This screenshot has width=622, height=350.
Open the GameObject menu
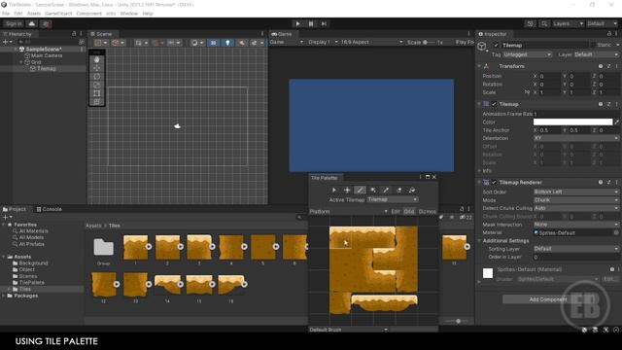pyautogui.click(x=58, y=14)
